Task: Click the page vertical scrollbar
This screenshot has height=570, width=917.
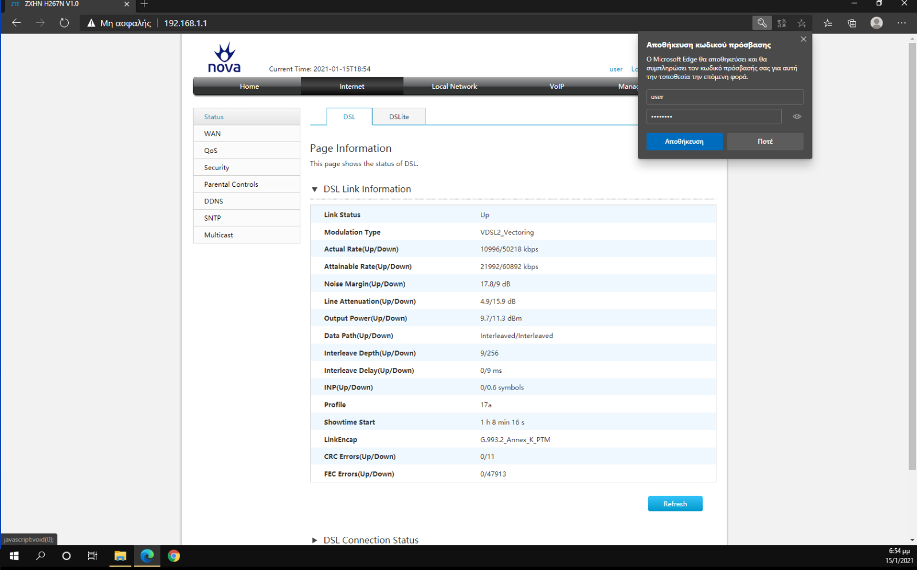Action: pyautogui.click(x=912, y=256)
